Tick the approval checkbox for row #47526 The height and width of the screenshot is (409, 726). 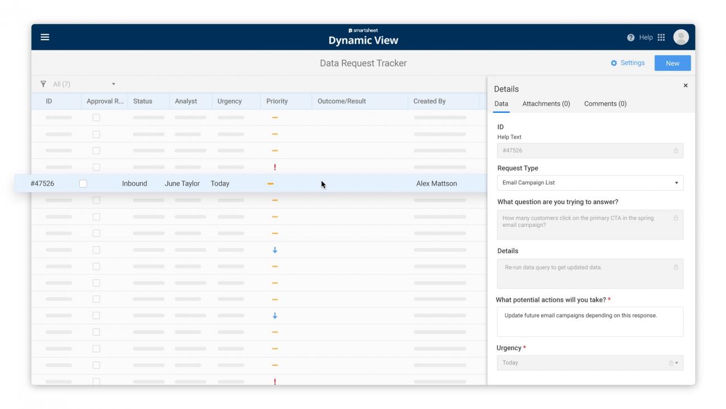tap(83, 184)
